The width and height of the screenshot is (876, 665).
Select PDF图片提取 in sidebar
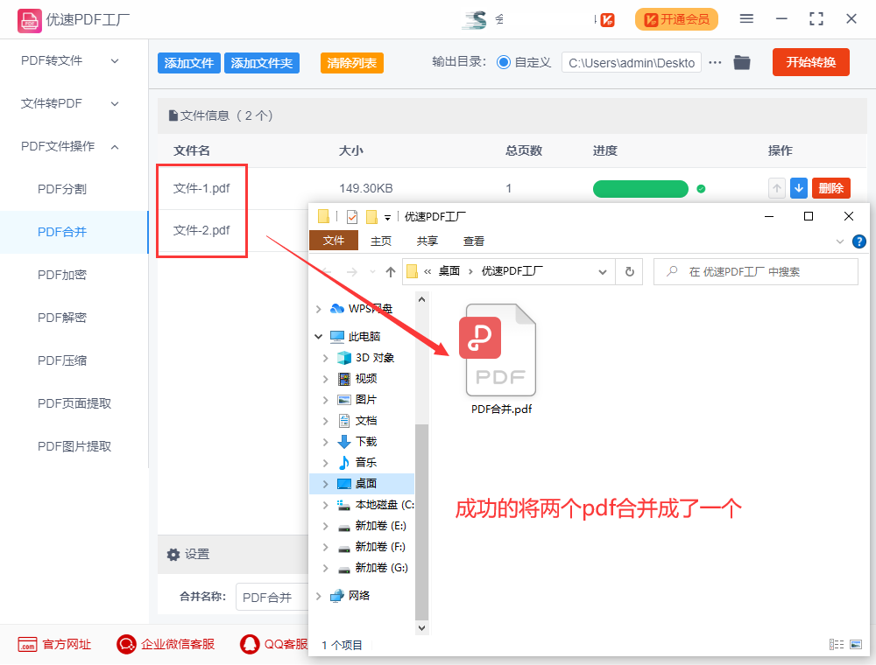(74, 447)
